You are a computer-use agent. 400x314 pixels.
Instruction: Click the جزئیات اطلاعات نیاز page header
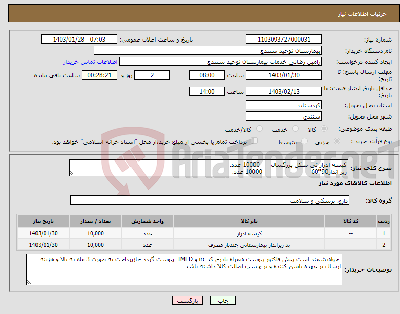362,14
